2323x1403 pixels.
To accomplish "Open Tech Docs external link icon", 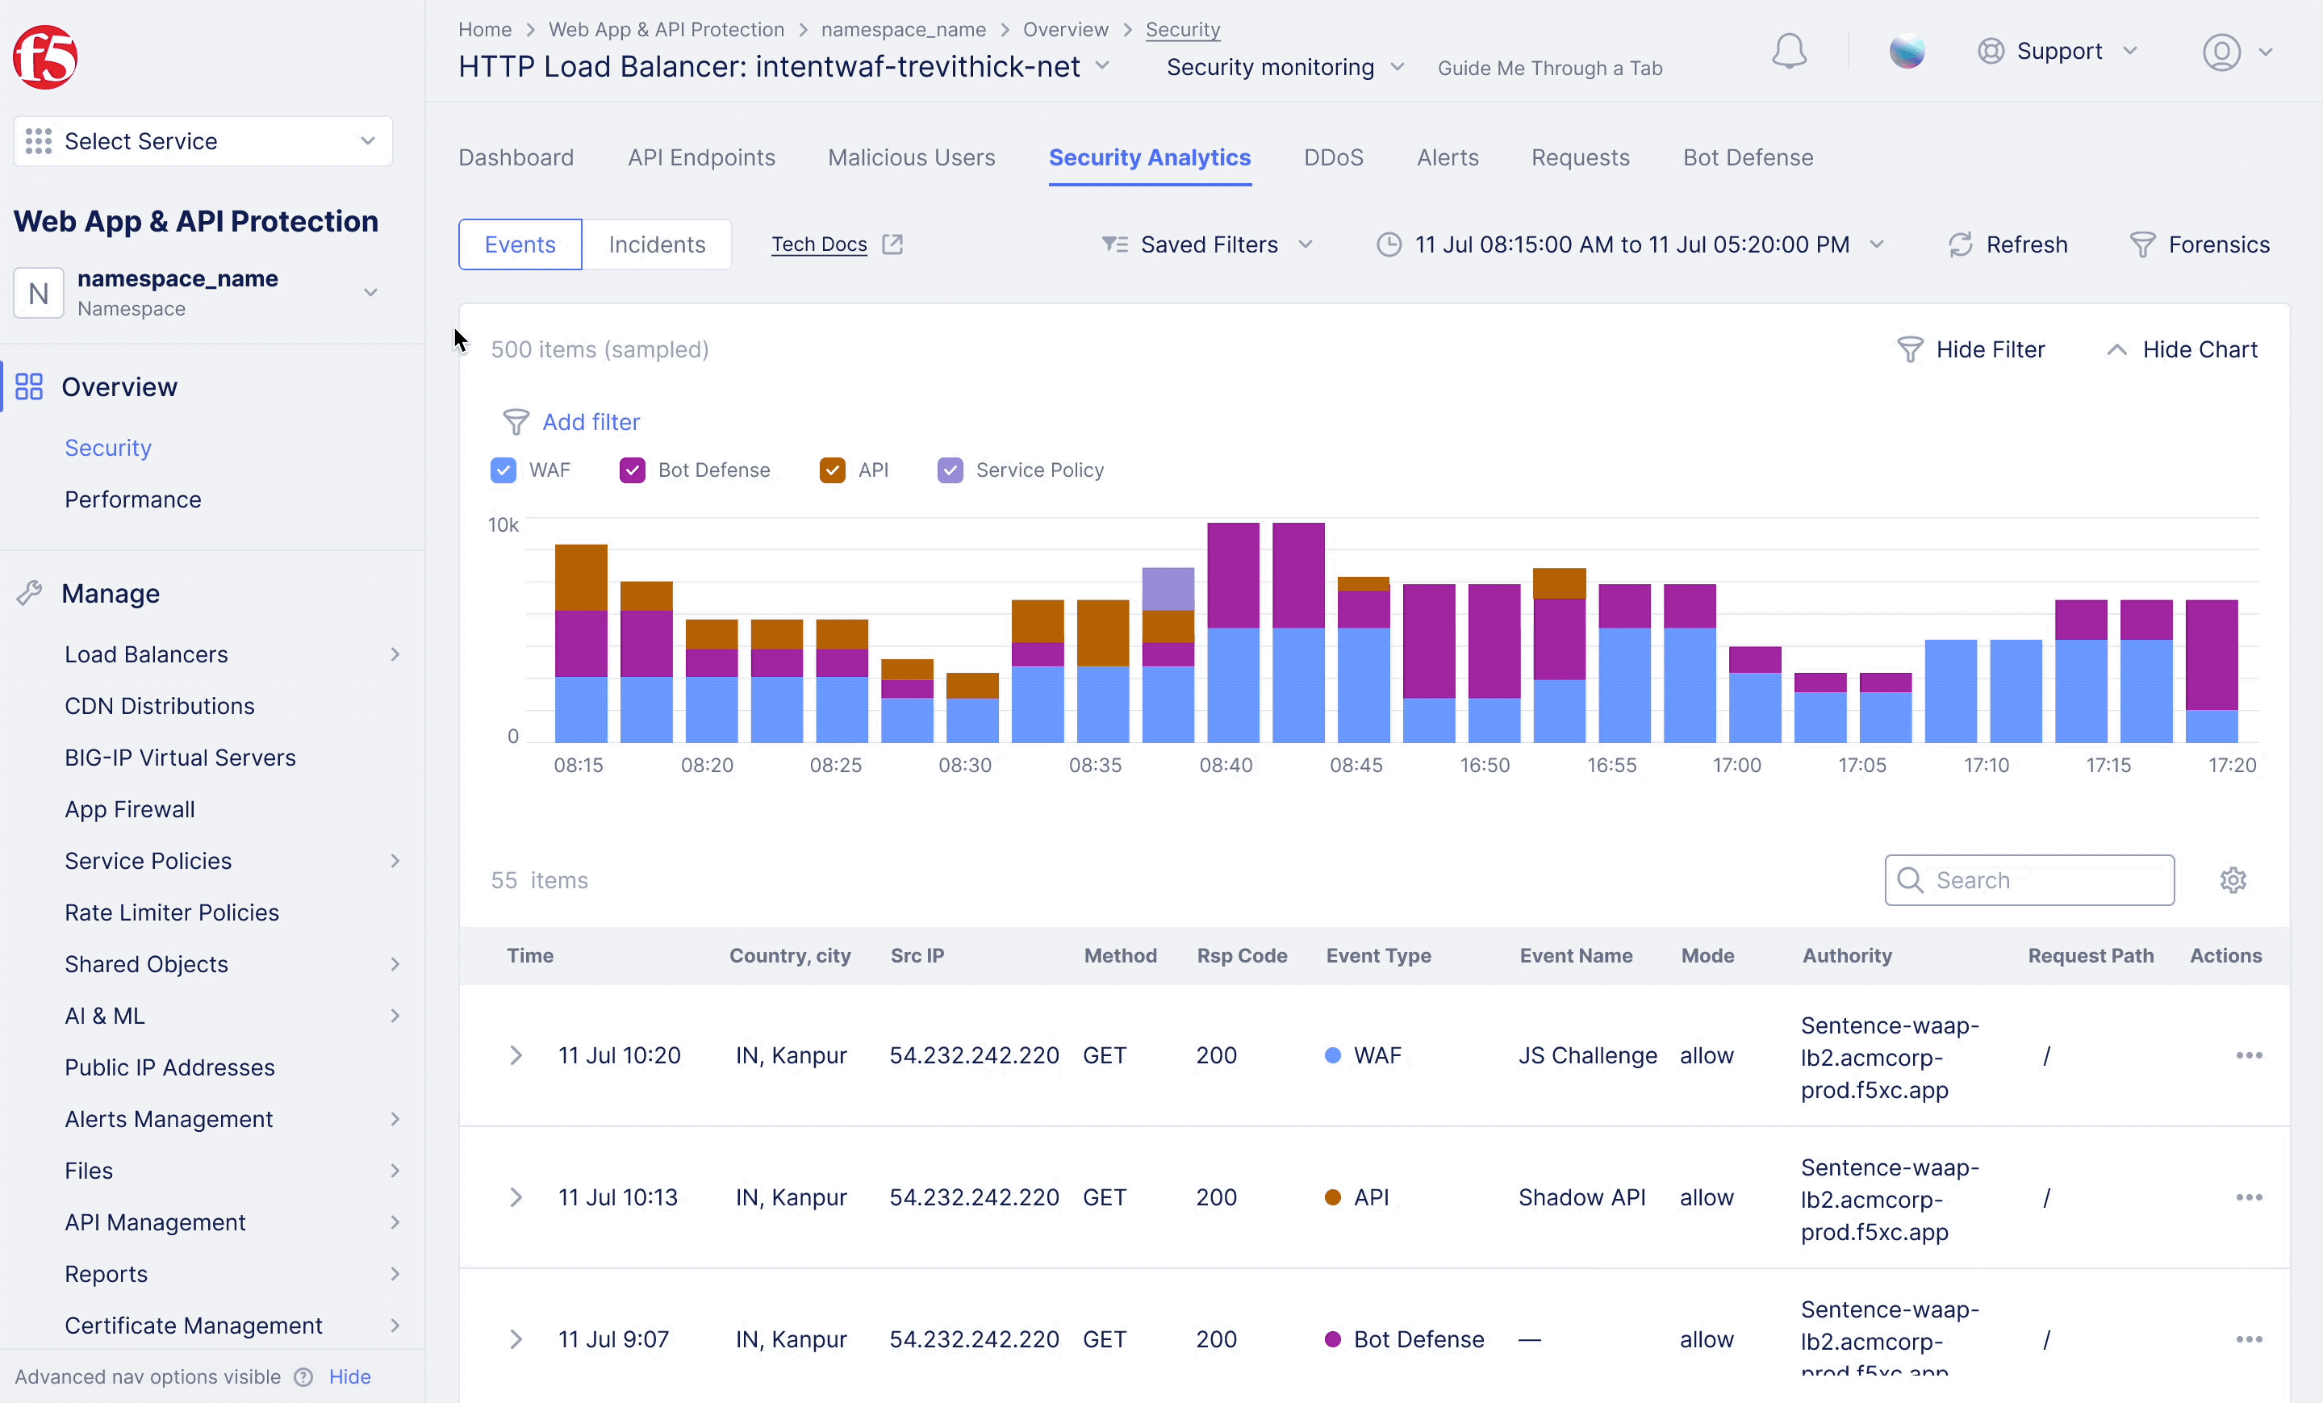I will [x=892, y=244].
